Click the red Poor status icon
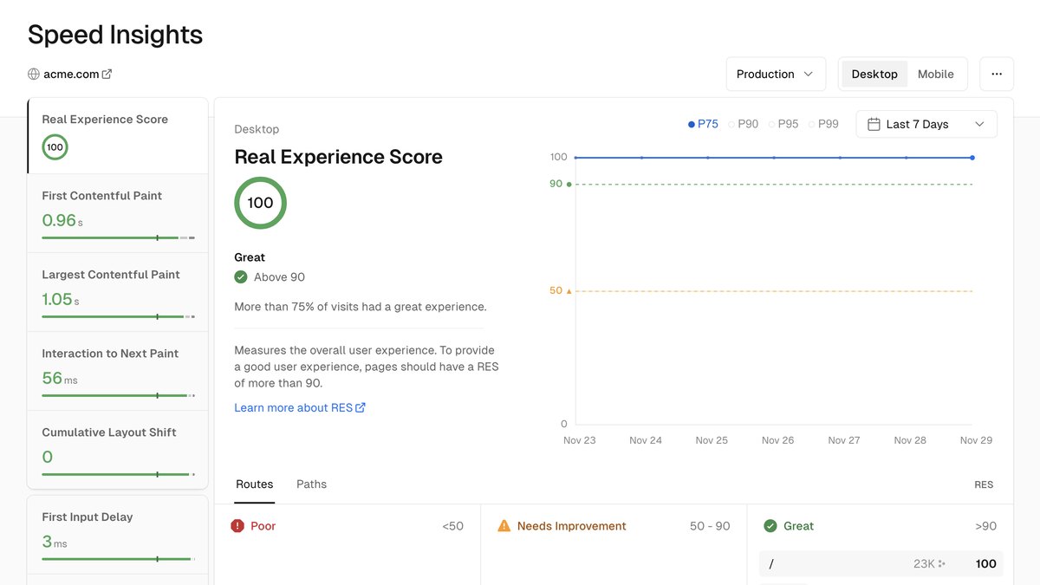The image size is (1040, 585). click(237, 526)
